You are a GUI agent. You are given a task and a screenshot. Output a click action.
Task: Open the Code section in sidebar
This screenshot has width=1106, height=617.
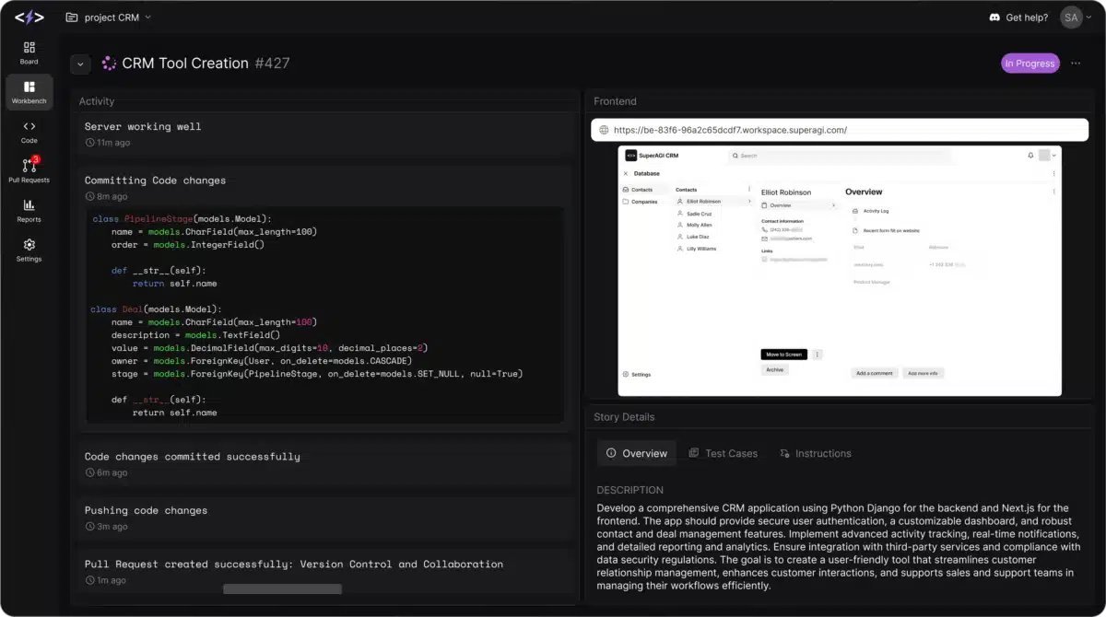[x=29, y=132]
